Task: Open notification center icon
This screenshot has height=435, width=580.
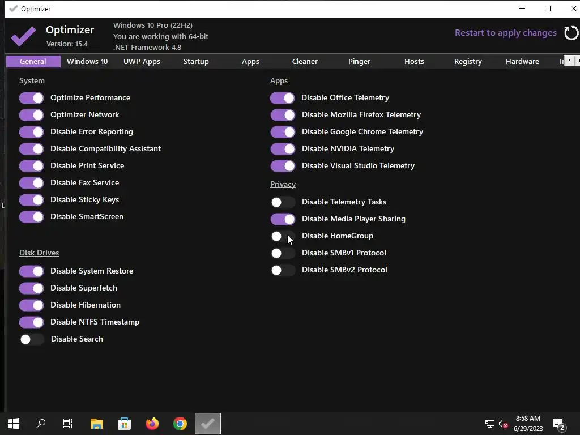Action: tap(559, 424)
